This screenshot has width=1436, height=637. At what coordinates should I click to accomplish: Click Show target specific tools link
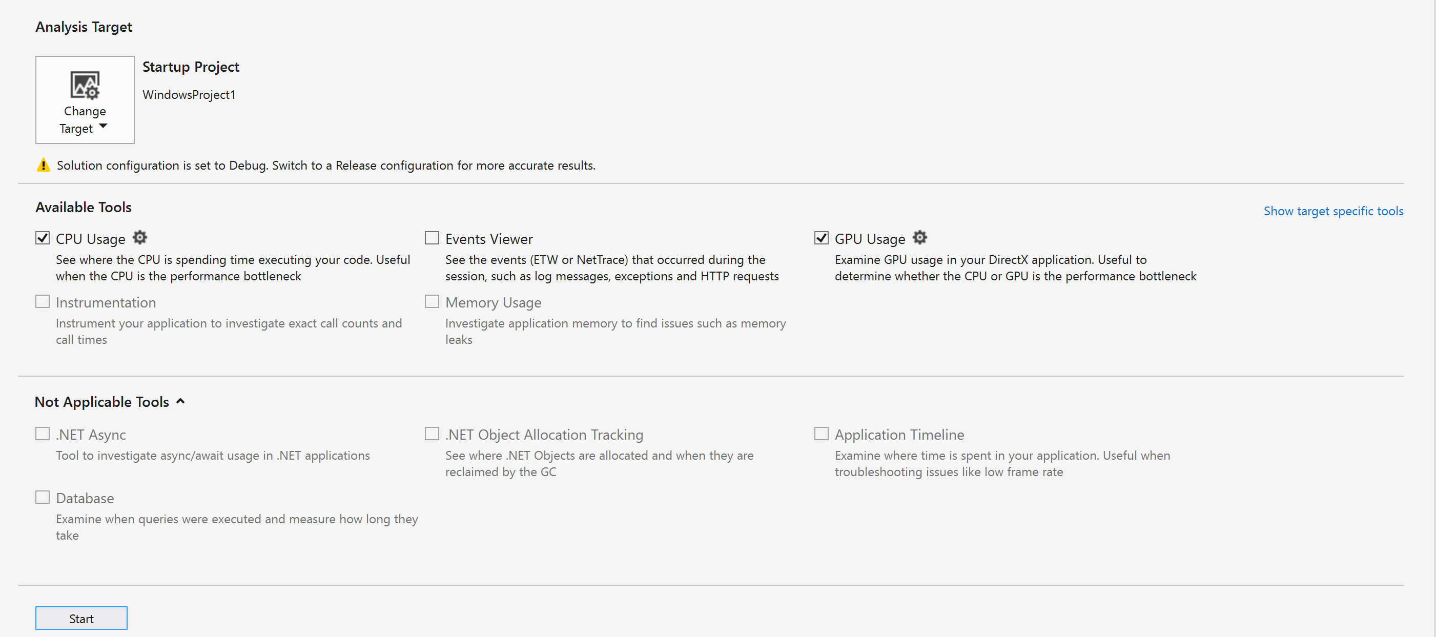(1334, 211)
